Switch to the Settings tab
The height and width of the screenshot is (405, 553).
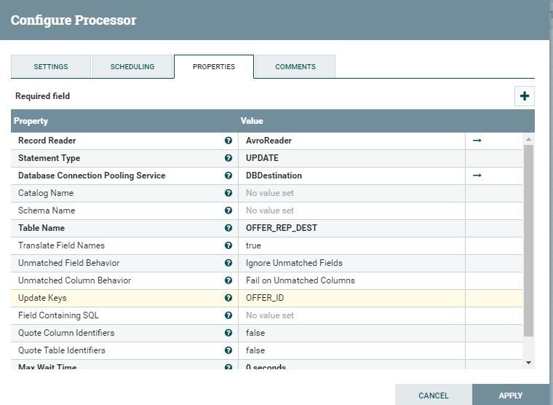coord(51,66)
